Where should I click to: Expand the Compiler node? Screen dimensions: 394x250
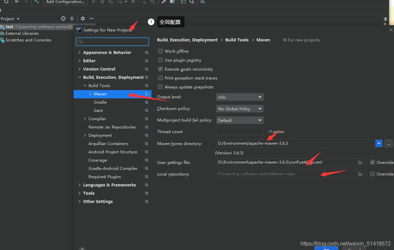85,119
